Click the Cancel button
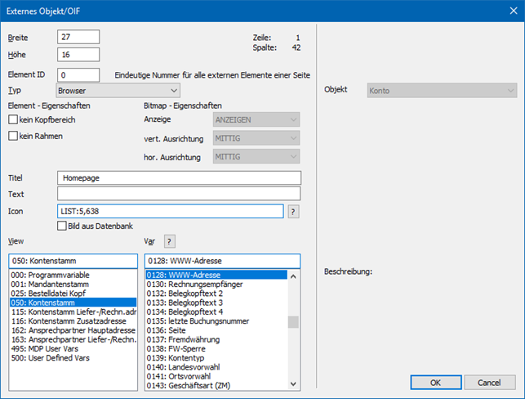This screenshot has height=399, width=525. pos(490,383)
